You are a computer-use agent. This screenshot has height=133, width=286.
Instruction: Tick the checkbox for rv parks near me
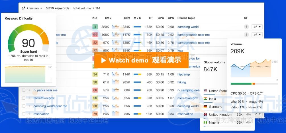pos(24,90)
